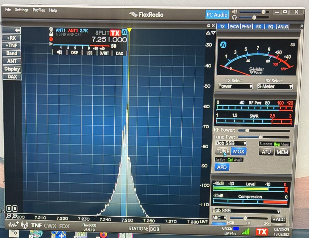Open the slice speaker audio controls
Image resolution: width=309 pixels, height=238 pixels.
pyautogui.click(x=59, y=52)
